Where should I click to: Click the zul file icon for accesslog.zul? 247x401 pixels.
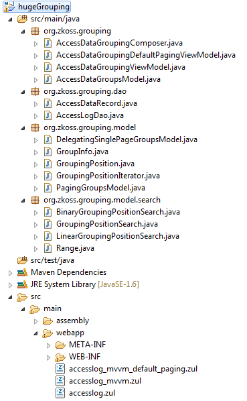60,393
